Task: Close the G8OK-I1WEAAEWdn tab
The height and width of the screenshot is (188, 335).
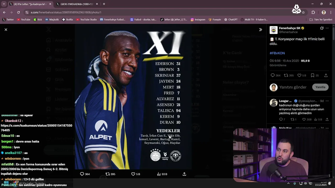Action: (97, 4)
